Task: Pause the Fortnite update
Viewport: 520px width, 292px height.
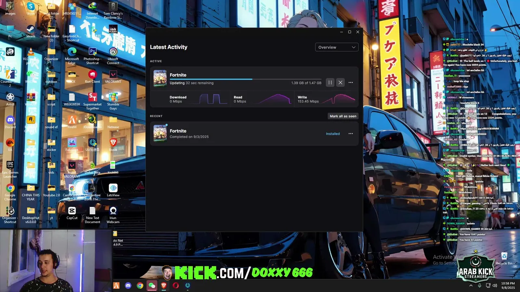Action: tap(330, 83)
